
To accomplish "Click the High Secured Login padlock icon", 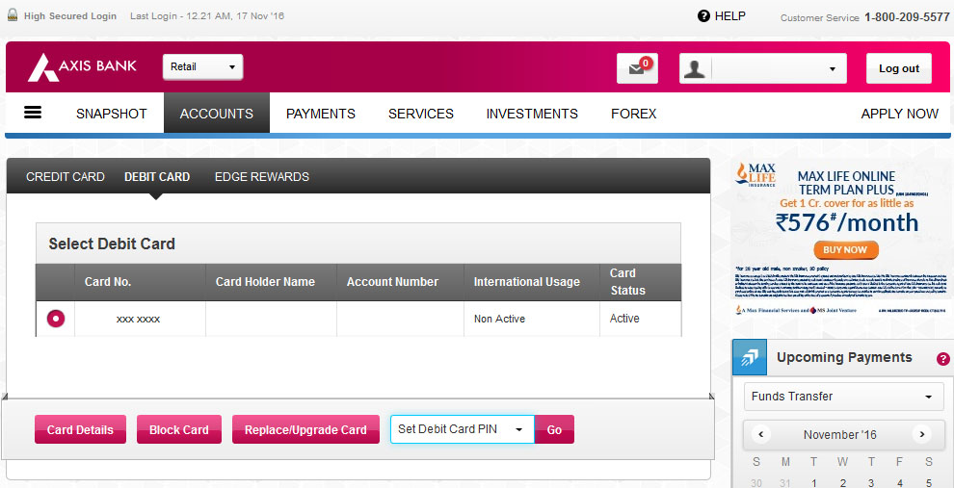I will point(13,15).
